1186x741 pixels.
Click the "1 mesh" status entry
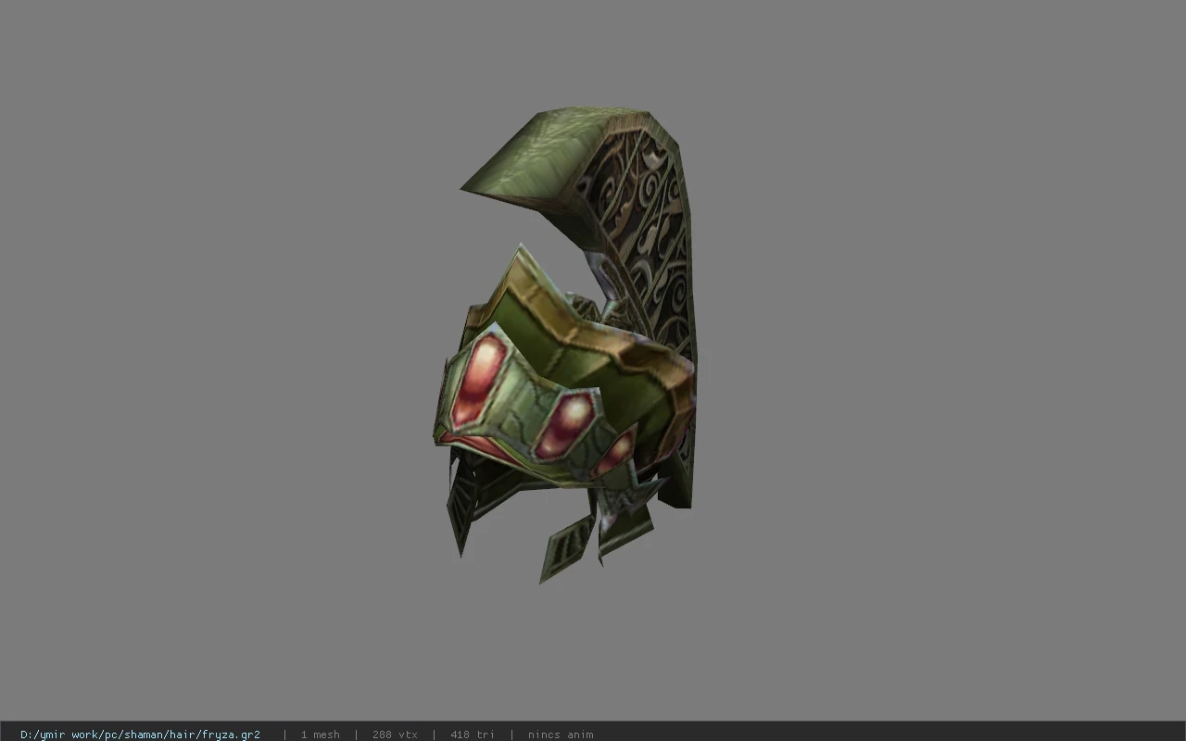click(320, 735)
